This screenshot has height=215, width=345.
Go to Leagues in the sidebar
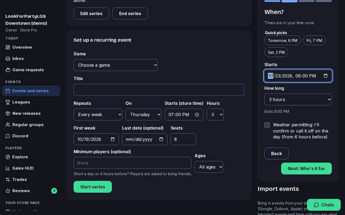[31, 102]
